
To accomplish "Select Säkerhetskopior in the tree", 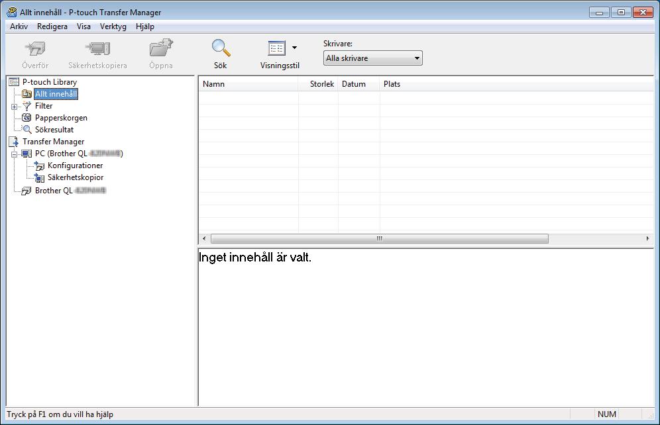I will [x=76, y=177].
